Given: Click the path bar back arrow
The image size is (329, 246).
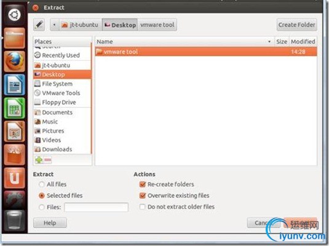Looking at the screenshot, I should (55, 25).
